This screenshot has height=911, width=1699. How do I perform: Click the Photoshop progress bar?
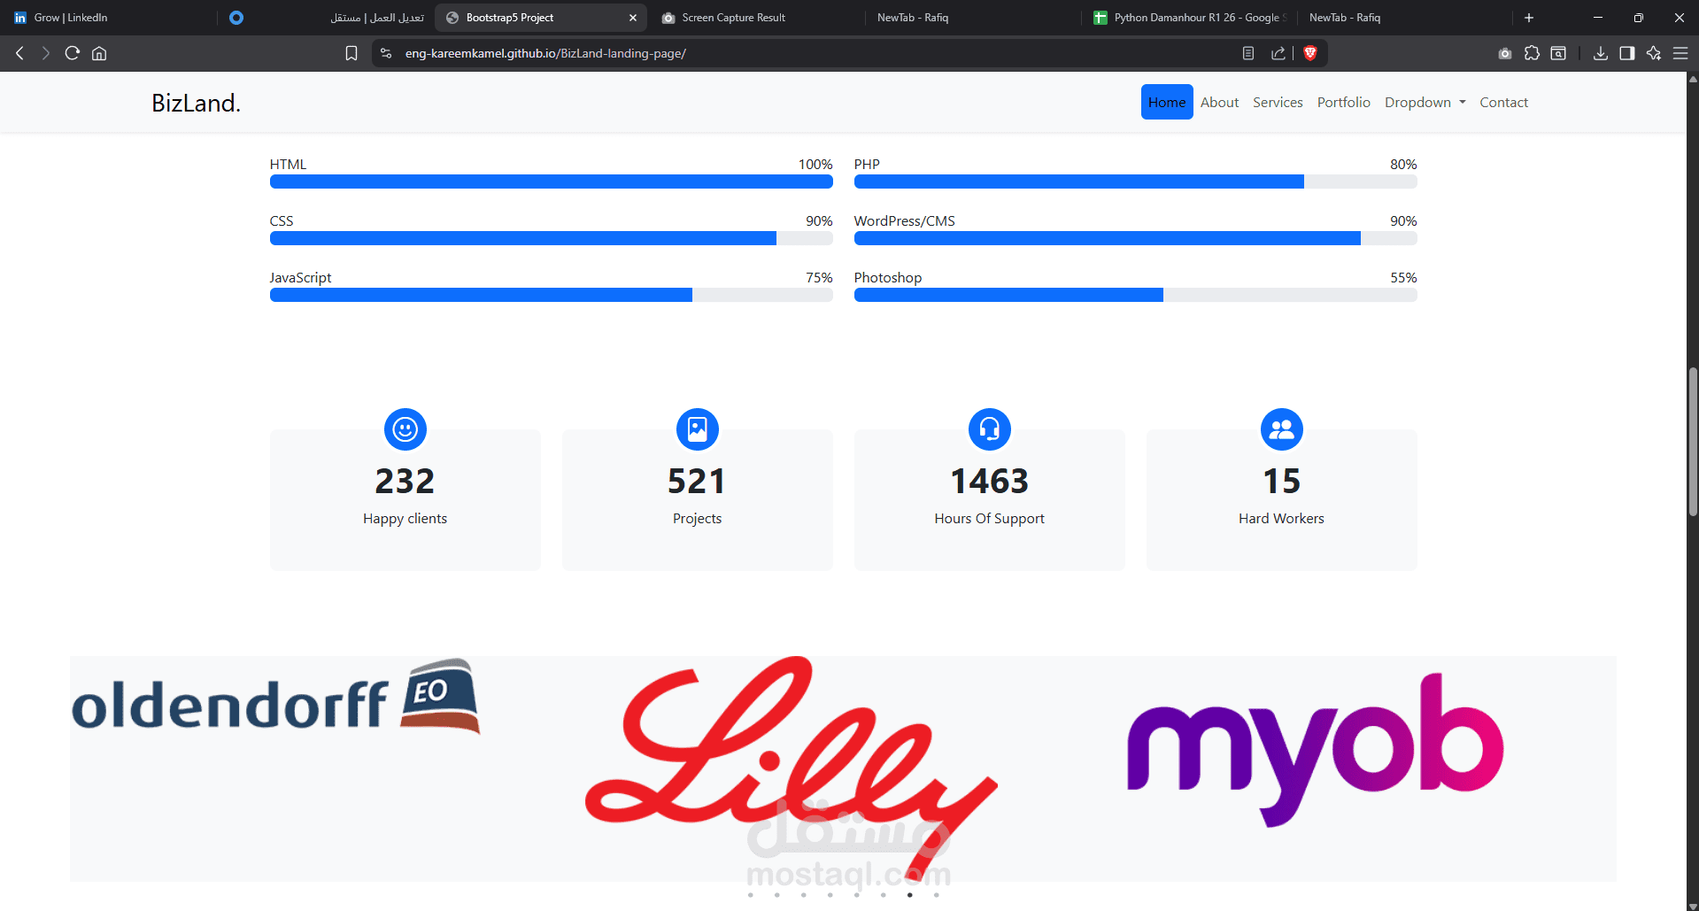coord(1135,295)
